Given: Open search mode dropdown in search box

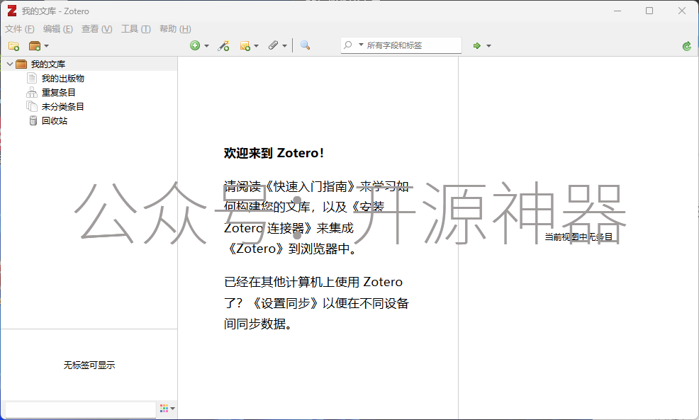Looking at the screenshot, I should (x=361, y=45).
